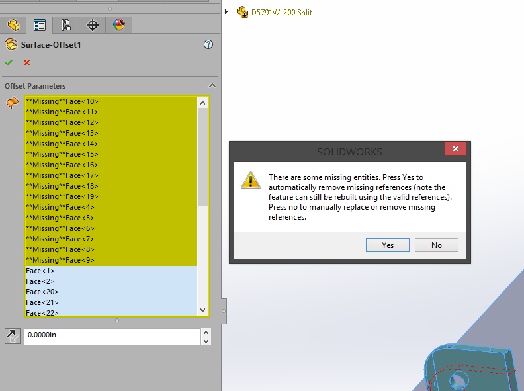Open the DisplayManager color ball tab
524x391 pixels.
click(x=119, y=24)
